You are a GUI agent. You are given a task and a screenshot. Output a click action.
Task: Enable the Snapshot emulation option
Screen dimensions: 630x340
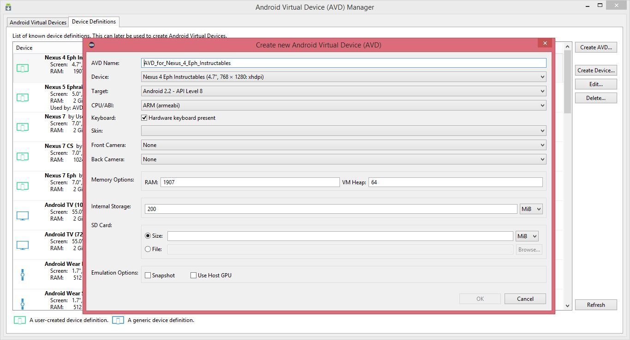(x=148, y=275)
